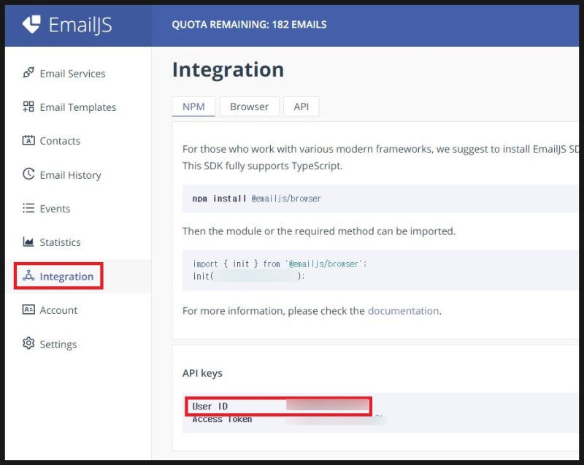The image size is (584, 465).
Task: Click the Integration nodes icon
Action: pos(28,276)
